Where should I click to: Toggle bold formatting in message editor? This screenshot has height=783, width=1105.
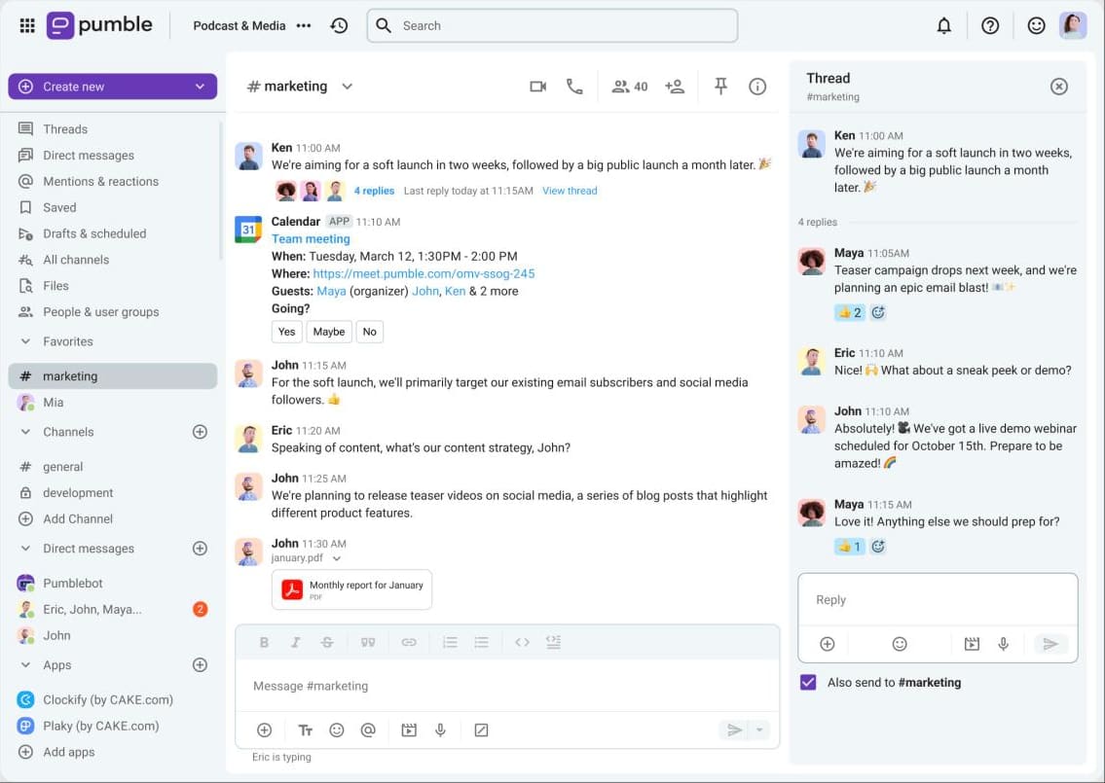pyautogui.click(x=264, y=642)
